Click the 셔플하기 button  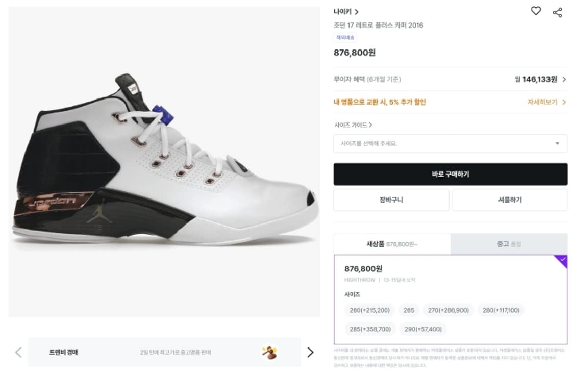pos(509,200)
